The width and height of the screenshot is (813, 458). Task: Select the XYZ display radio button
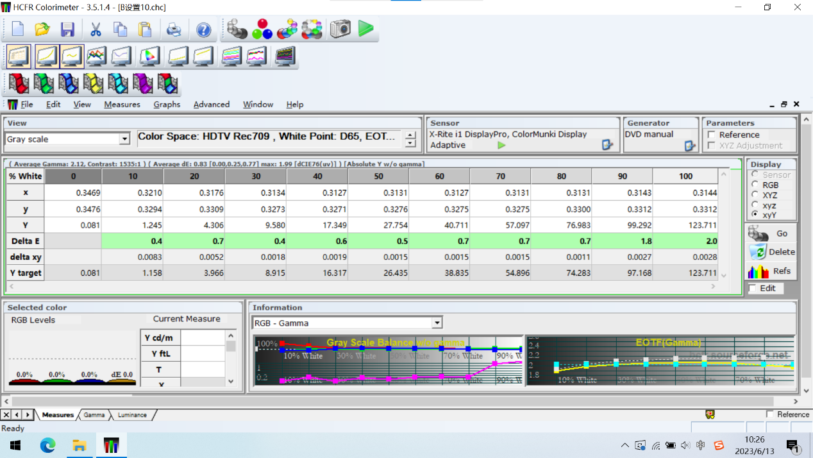point(754,195)
